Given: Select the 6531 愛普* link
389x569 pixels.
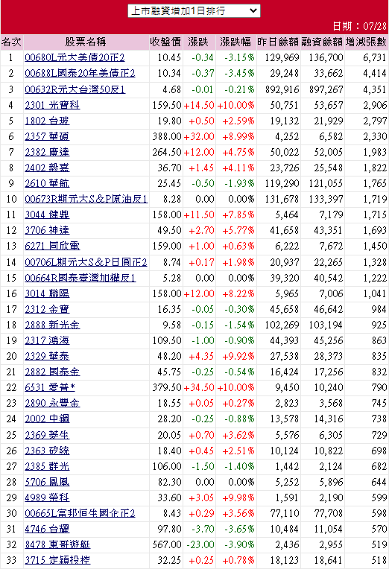Looking at the screenshot, I should click(x=50, y=387).
